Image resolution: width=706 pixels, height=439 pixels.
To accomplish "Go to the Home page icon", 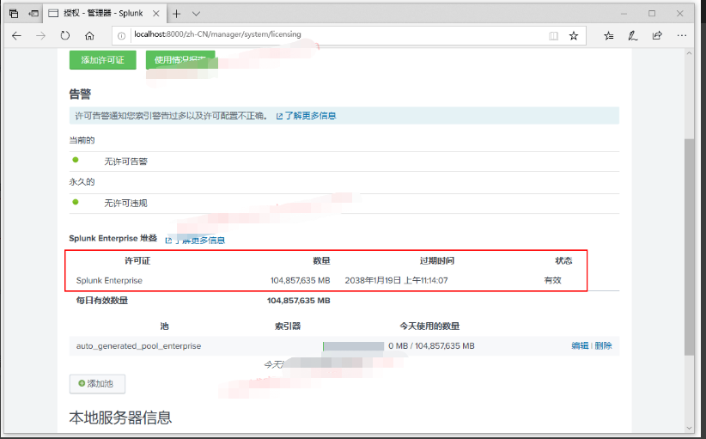I will click(89, 36).
